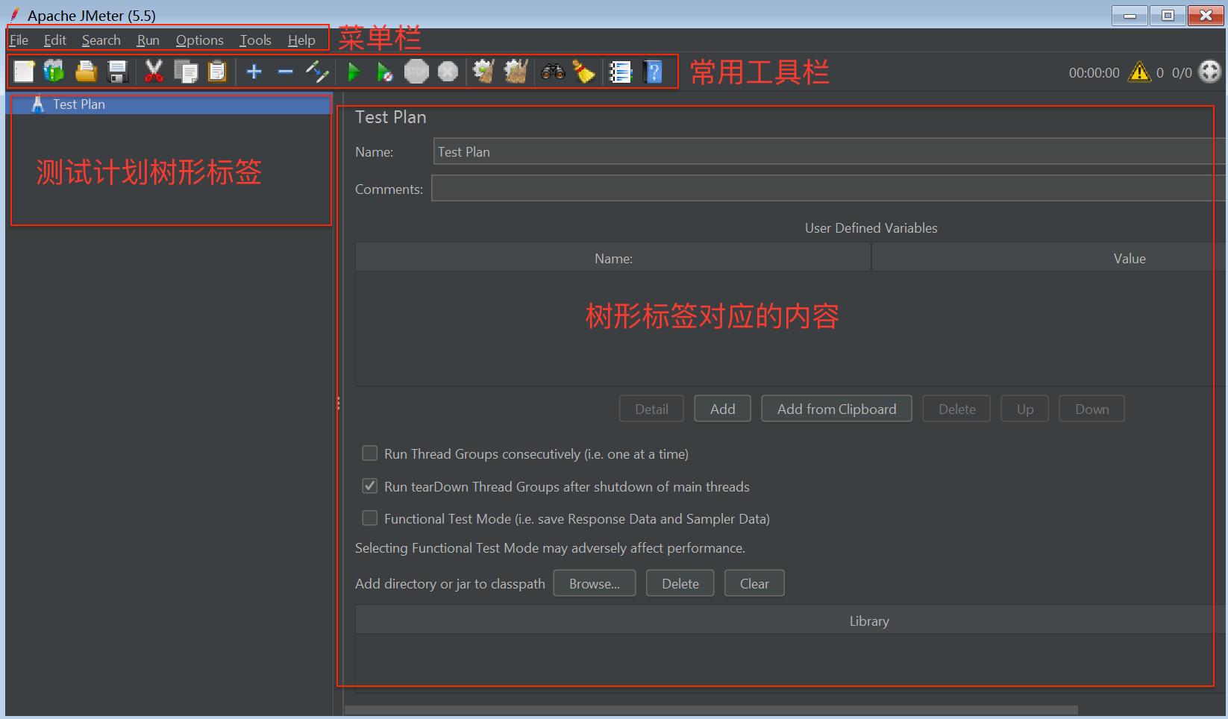1228x719 pixels.
Task: Open the Options menu
Action: tap(199, 40)
